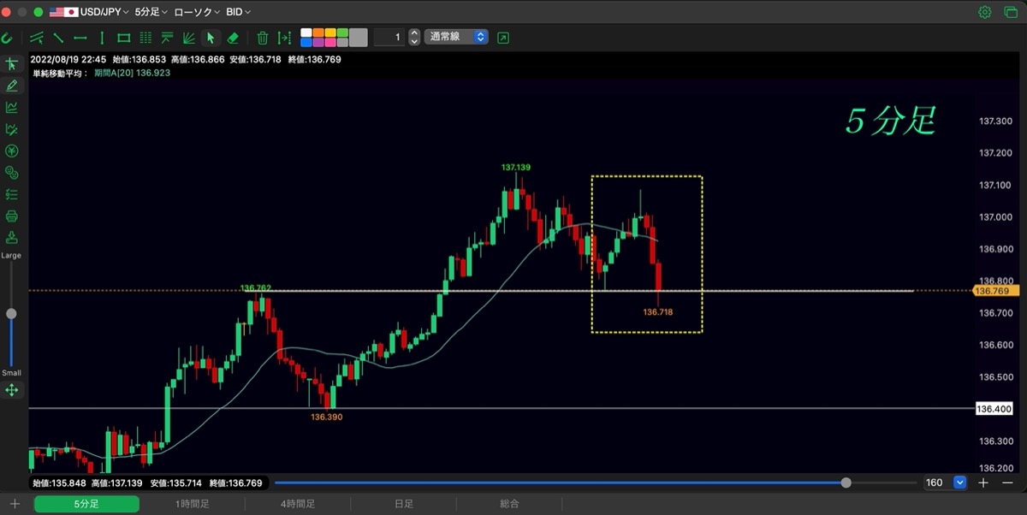The image size is (1027, 515).
Task: Click the download save icon in sidebar
Action: click(x=12, y=237)
